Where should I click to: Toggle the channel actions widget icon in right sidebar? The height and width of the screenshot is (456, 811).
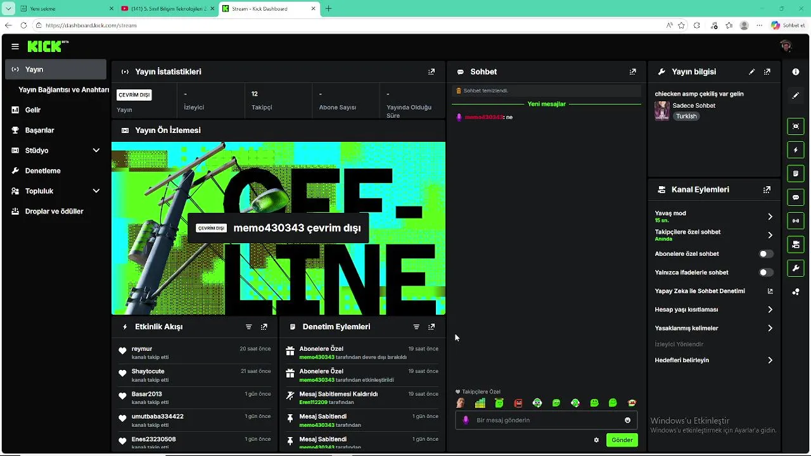point(796,244)
